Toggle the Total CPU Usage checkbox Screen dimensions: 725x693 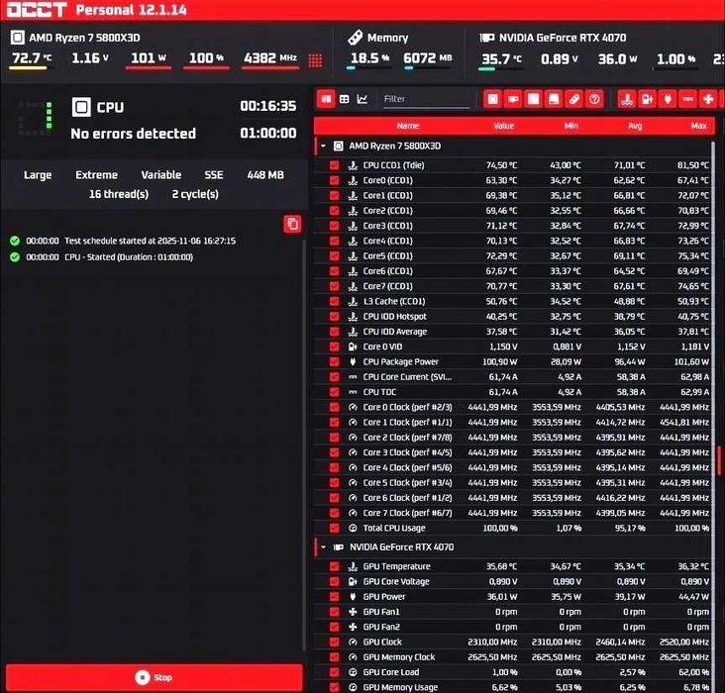pyautogui.click(x=335, y=528)
